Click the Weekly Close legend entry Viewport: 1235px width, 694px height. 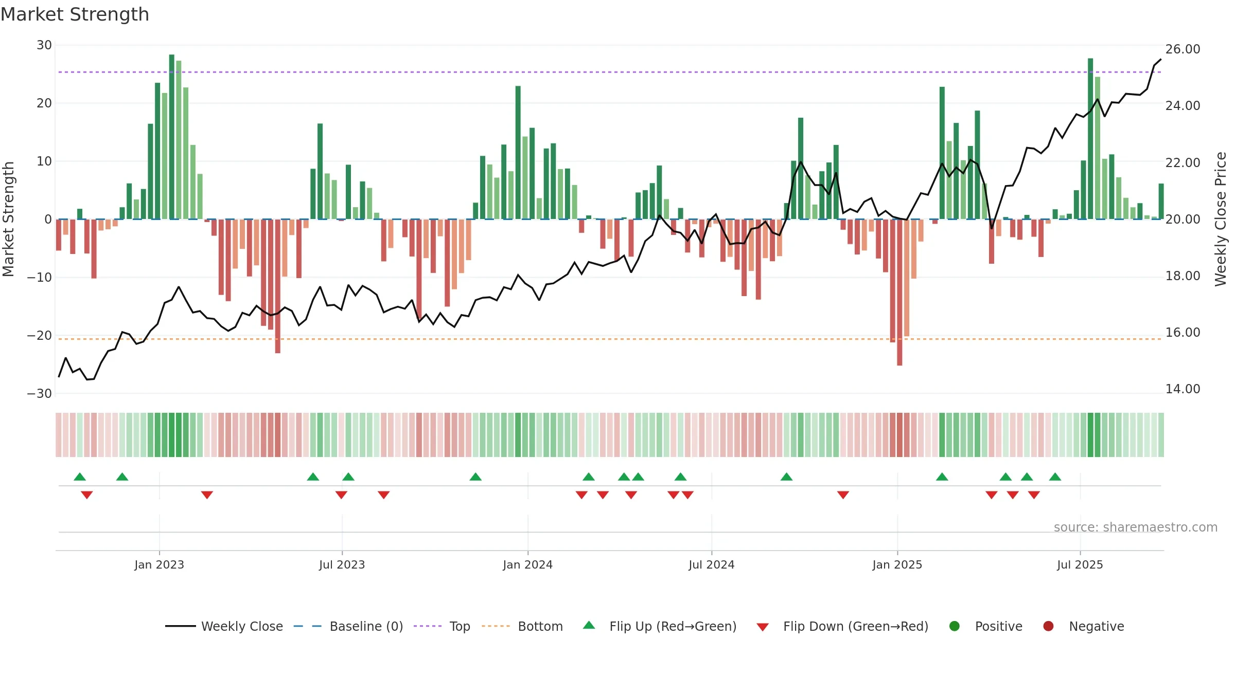coord(224,626)
